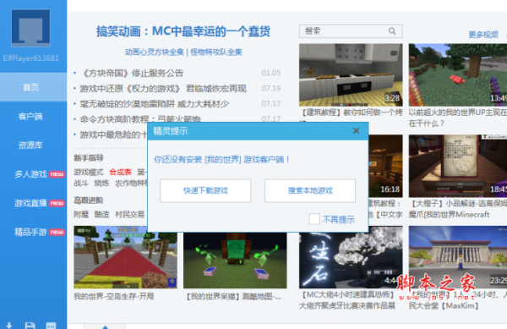Open 村民交易 guide link

(x=129, y=215)
